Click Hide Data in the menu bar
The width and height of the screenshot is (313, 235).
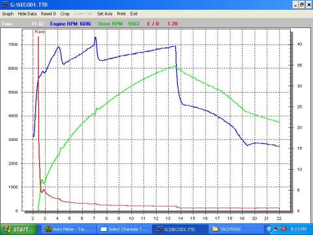(27, 14)
